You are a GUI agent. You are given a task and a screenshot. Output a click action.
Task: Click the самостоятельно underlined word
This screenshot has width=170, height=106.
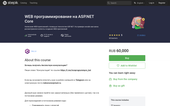tap(62, 93)
